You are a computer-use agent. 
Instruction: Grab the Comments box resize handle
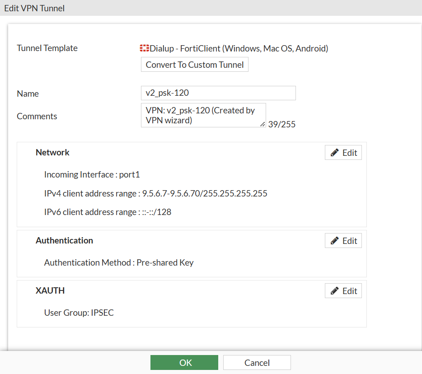point(263,124)
